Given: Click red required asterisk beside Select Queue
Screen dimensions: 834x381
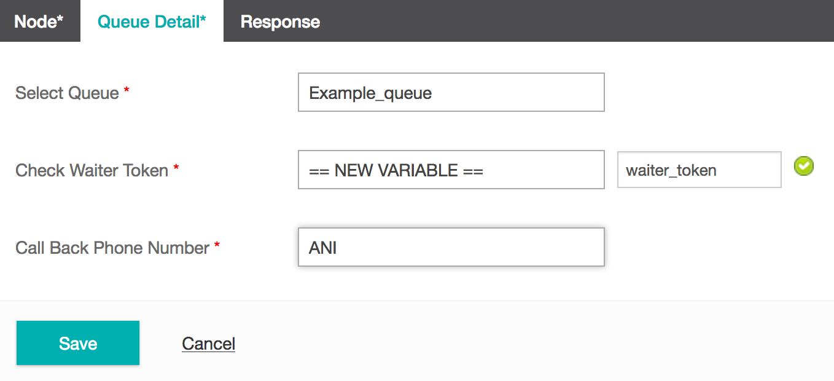Looking at the screenshot, I should 127,90.
